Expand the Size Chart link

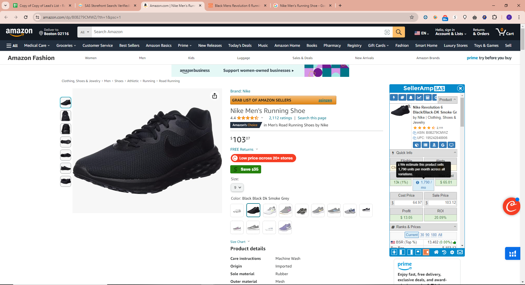[x=240, y=242]
